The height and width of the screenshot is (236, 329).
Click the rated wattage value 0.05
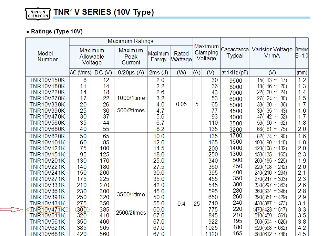tap(181, 104)
